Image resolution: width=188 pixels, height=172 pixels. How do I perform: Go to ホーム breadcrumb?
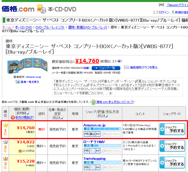(7, 27)
